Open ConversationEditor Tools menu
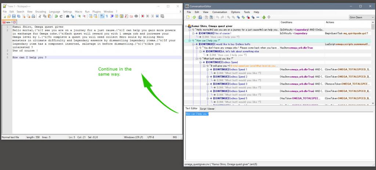 tap(247, 12)
